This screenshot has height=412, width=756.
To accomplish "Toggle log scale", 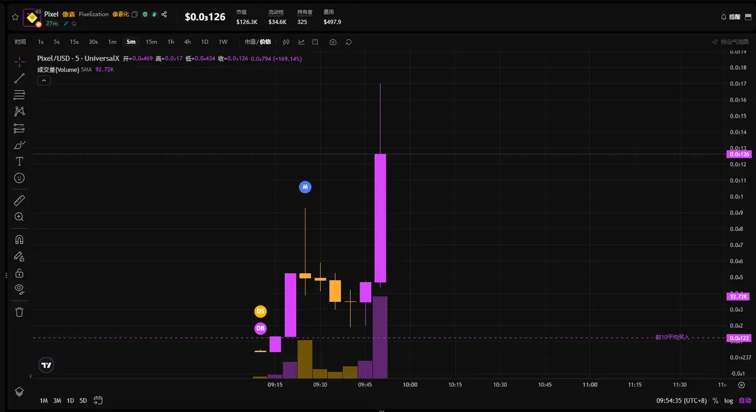I will click(728, 401).
